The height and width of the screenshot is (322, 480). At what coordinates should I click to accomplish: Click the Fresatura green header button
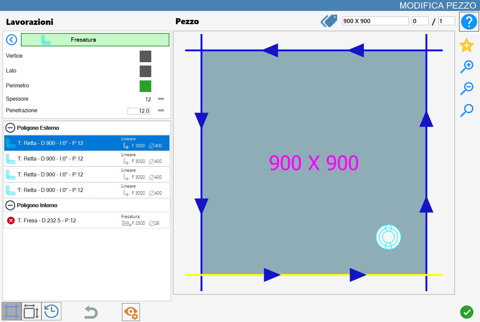tap(95, 40)
